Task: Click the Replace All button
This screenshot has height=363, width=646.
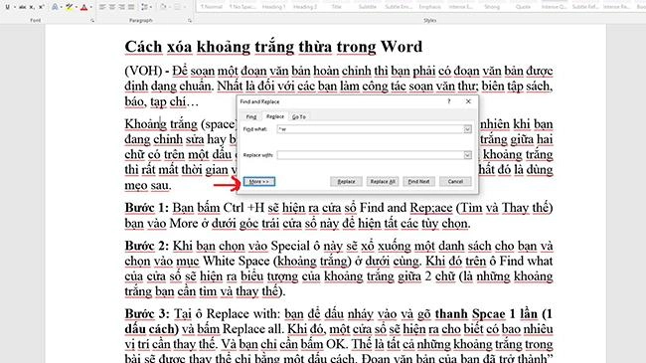Action: pyautogui.click(x=383, y=181)
